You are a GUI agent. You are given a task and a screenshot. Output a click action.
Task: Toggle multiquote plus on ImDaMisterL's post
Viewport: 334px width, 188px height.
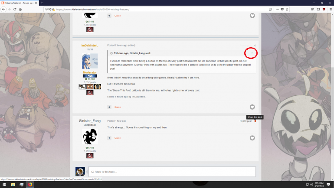[x=109, y=107]
